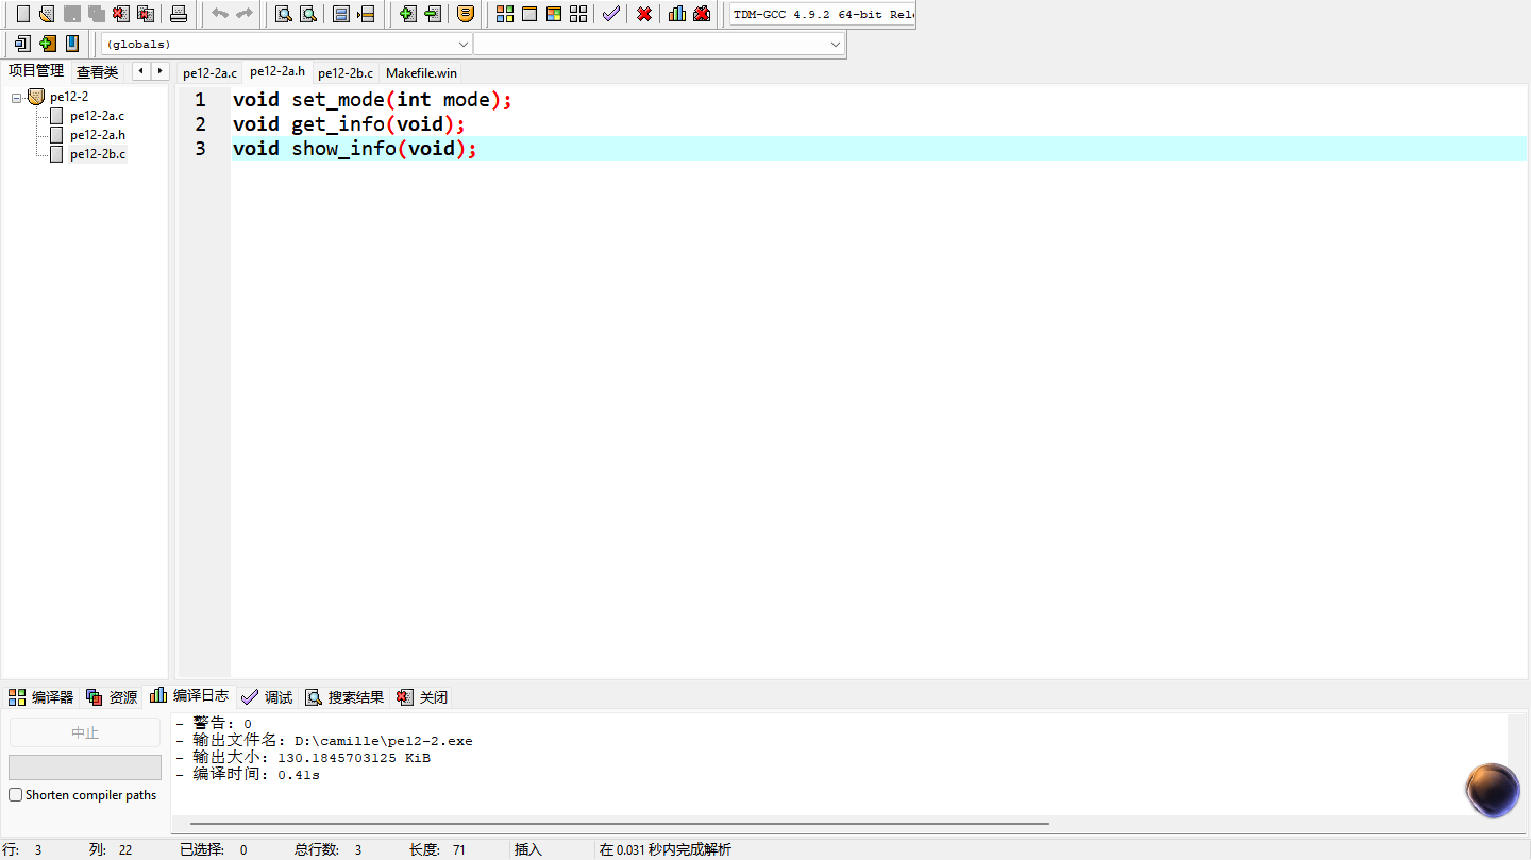The height and width of the screenshot is (860, 1531).
Task: Click the compile log horizontal scrollbar
Action: (618, 824)
